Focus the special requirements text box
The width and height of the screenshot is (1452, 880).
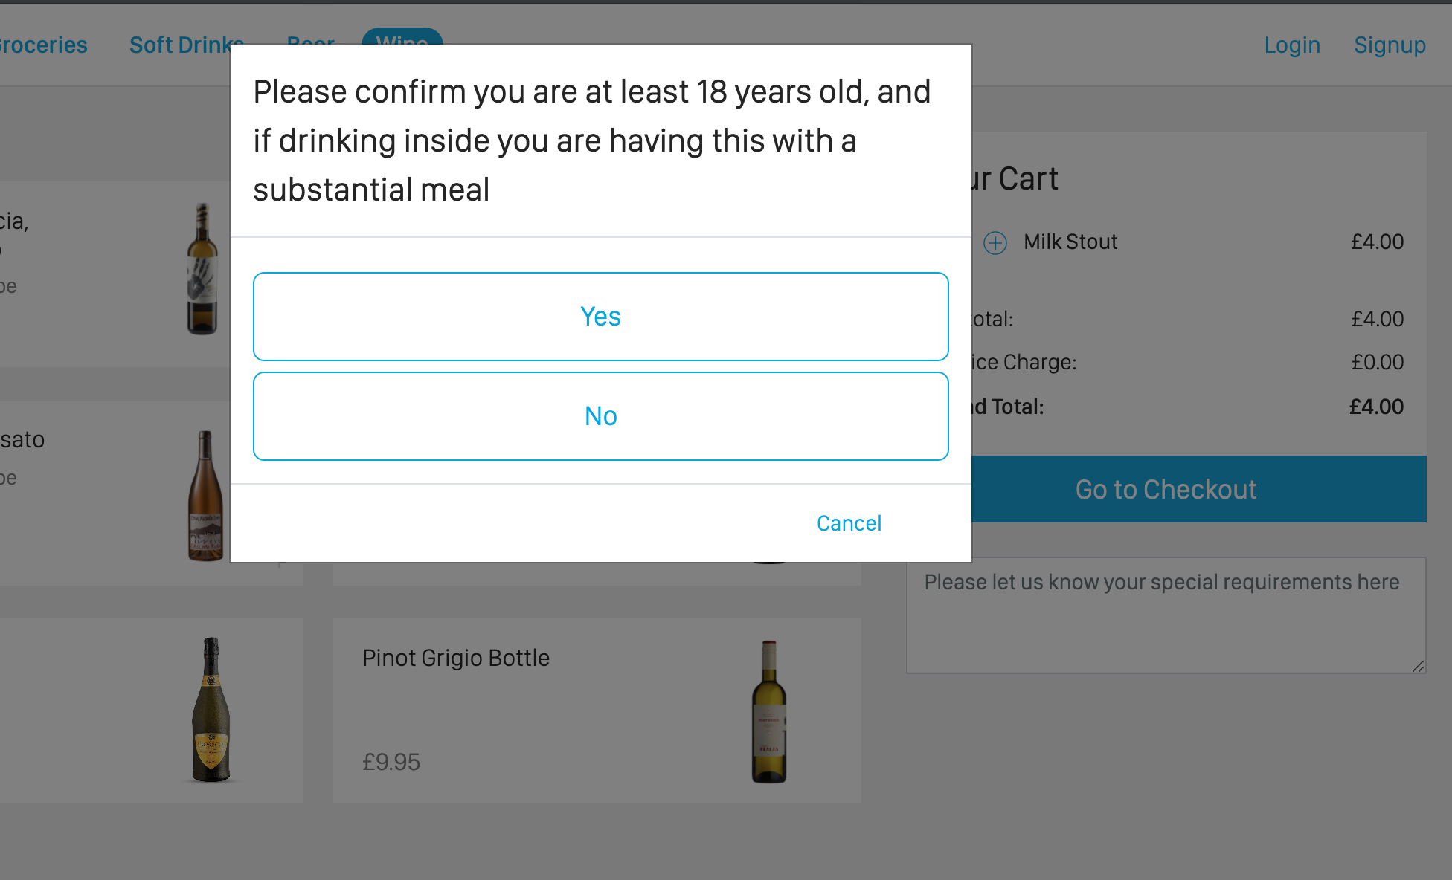1166,615
